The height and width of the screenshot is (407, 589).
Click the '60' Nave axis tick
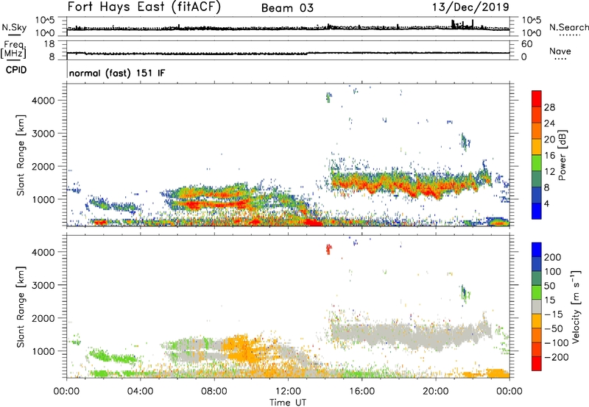(526, 44)
